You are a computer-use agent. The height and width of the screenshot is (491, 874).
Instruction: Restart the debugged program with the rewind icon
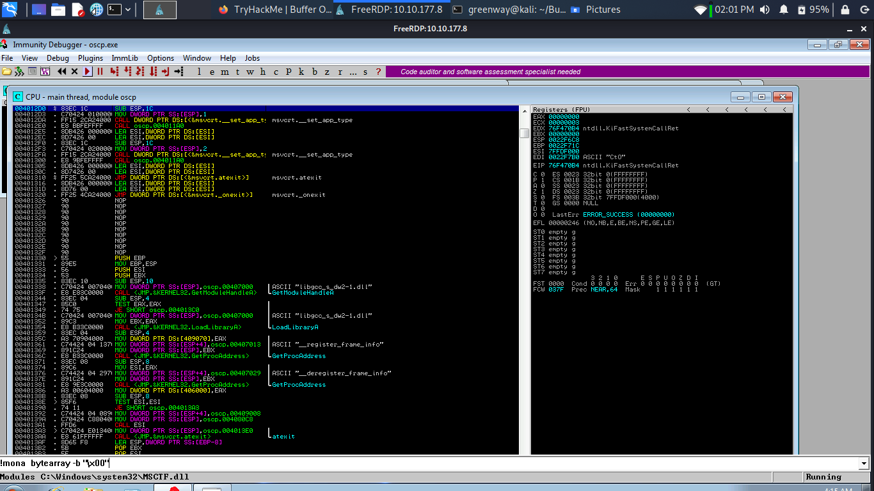point(61,72)
